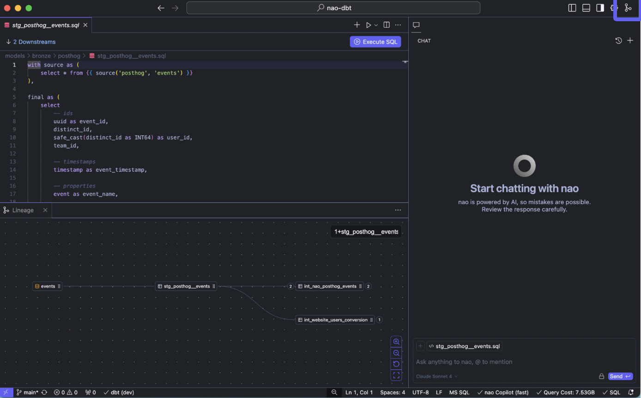Close the Lineage panel tab
This screenshot has width=641, height=398.
(x=45, y=210)
